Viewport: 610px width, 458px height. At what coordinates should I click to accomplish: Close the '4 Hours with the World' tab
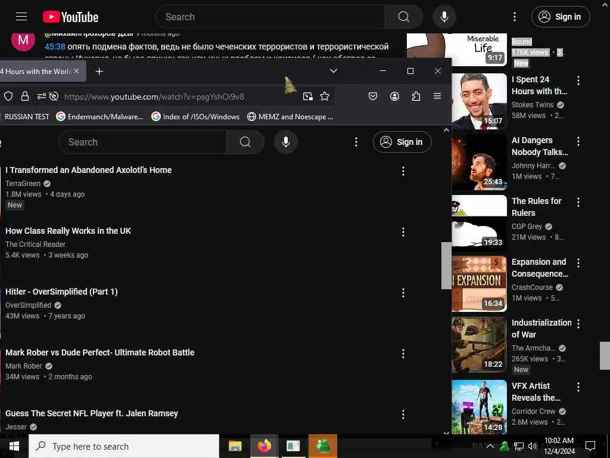(x=76, y=71)
